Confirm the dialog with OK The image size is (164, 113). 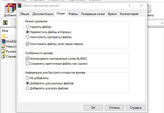pos(93,107)
